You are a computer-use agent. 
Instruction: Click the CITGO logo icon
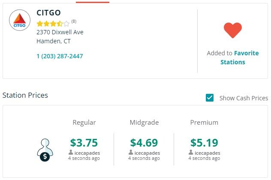20,20
